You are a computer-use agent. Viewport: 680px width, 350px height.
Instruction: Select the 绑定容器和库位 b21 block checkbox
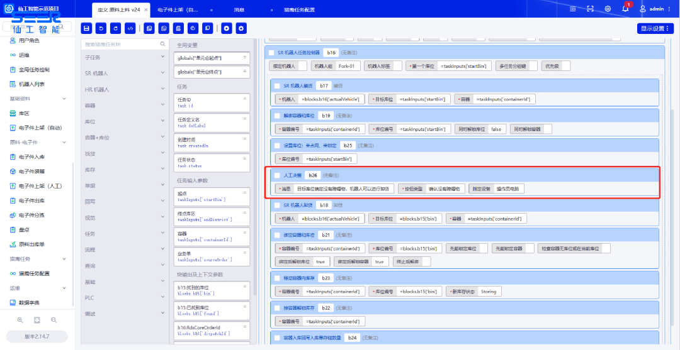pyautogui.click(x=277, y=234)
